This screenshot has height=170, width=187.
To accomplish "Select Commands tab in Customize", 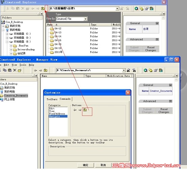I will (x=65, y=99).
